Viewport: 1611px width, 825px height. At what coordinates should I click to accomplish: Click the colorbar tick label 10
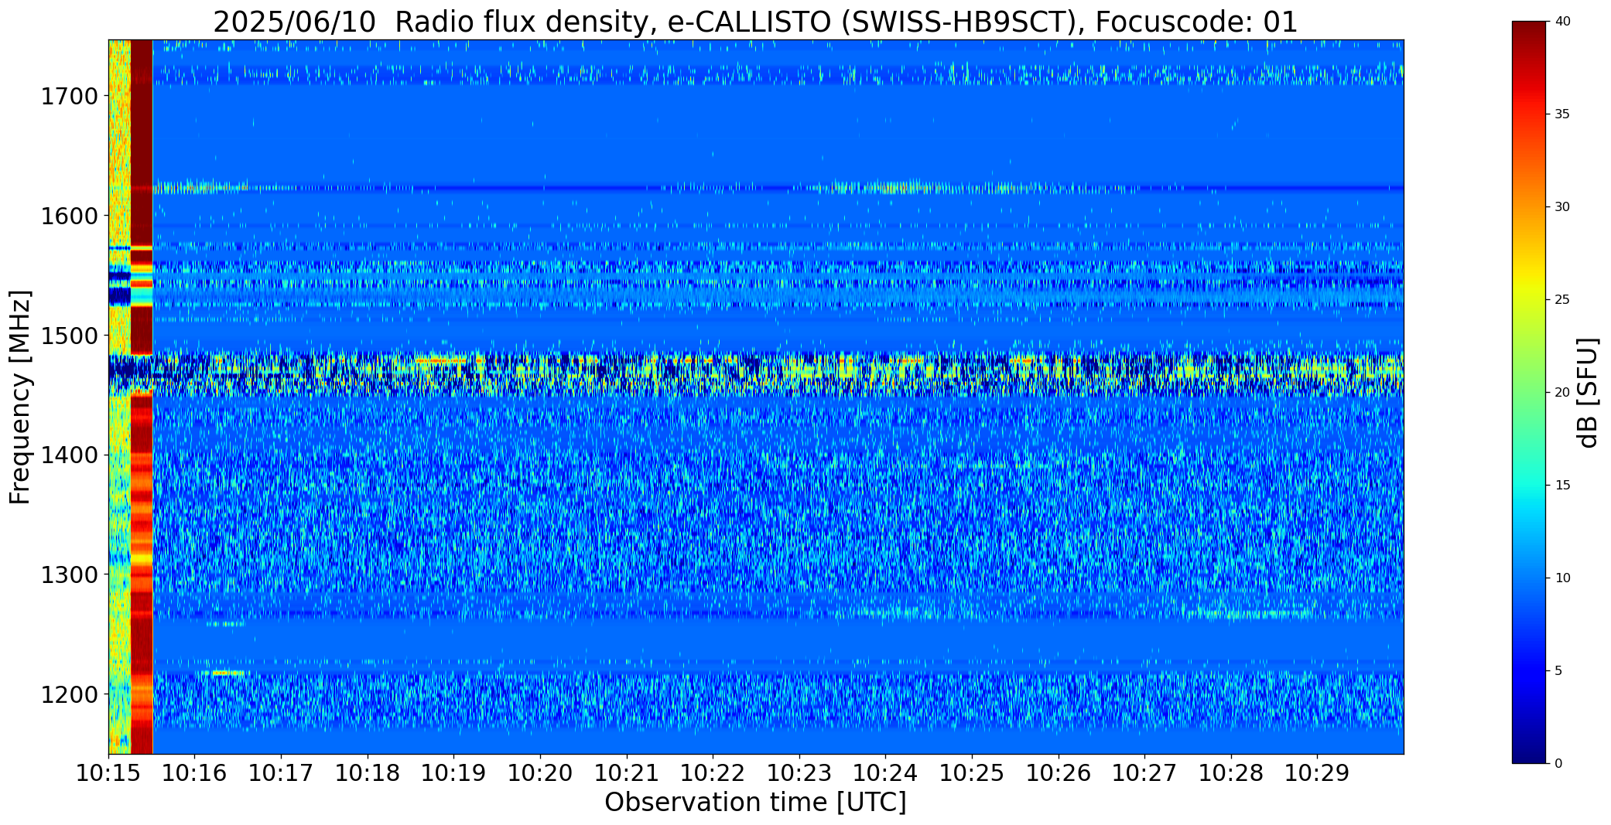pyautogui.click(x=1562, y=578)
